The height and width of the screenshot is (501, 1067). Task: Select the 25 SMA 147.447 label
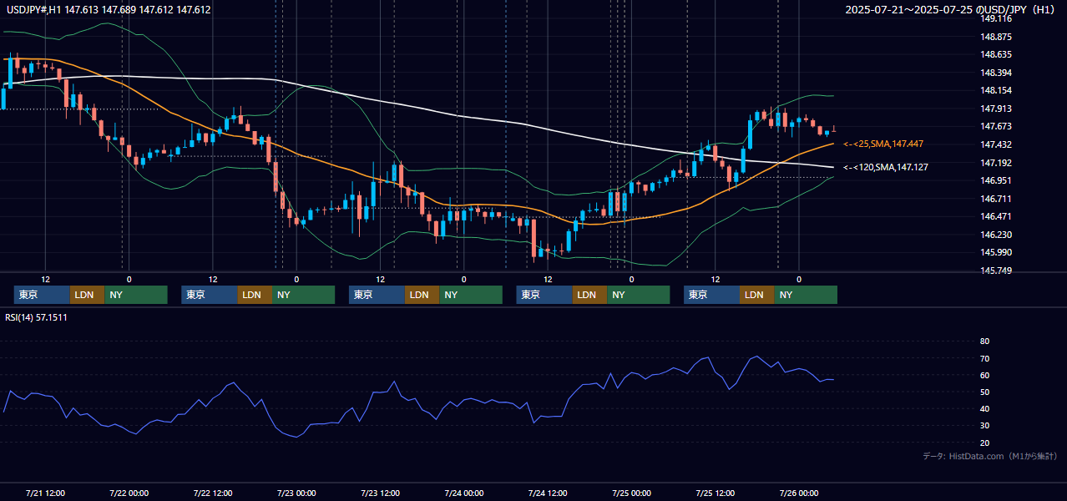coord(883,144)
